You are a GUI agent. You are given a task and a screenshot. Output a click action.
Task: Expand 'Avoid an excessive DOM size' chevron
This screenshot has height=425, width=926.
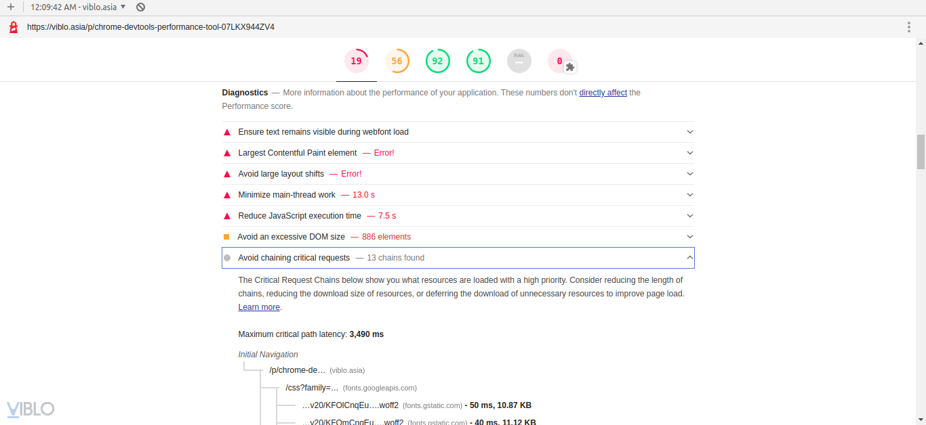coord(690,237)
